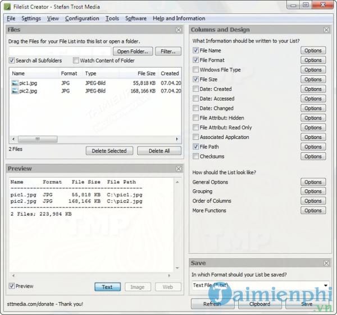Screen dimensions: 337x315
Task: Click the Filelist Creator app icon in title bar
Action: click(7, 7)
